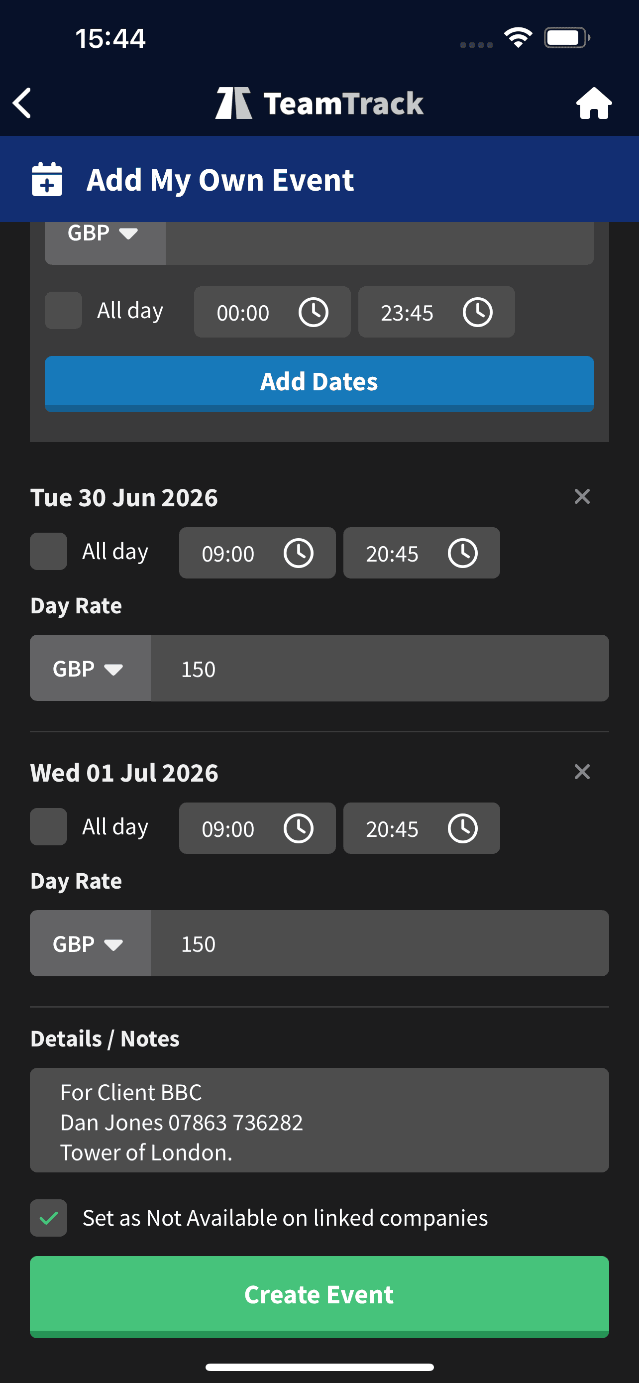Check the All day box above Add Dates
Viewport: 639px width, 1383px height.
tap(63, 310)
